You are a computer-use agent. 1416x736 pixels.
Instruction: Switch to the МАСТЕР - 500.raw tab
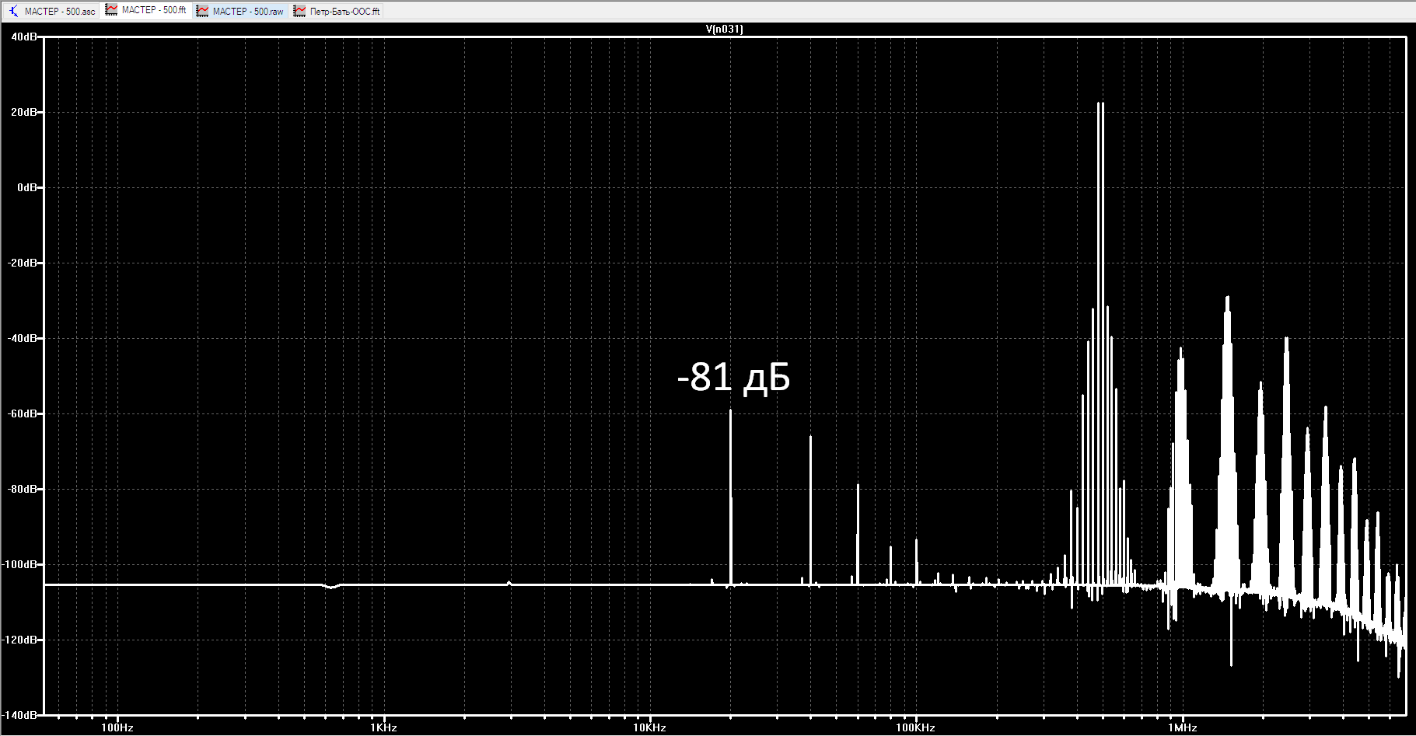coord(248,12)
